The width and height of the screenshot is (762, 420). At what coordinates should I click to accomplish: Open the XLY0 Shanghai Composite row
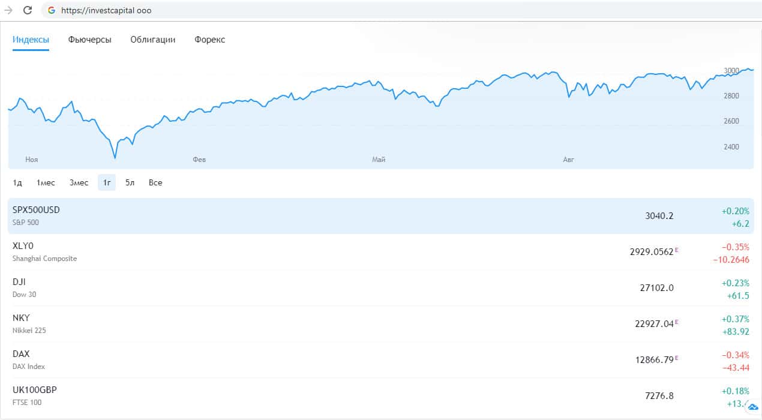tap(380, 252)
